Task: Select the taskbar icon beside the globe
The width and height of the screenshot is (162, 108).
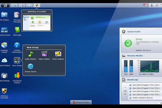Action: 22,5
